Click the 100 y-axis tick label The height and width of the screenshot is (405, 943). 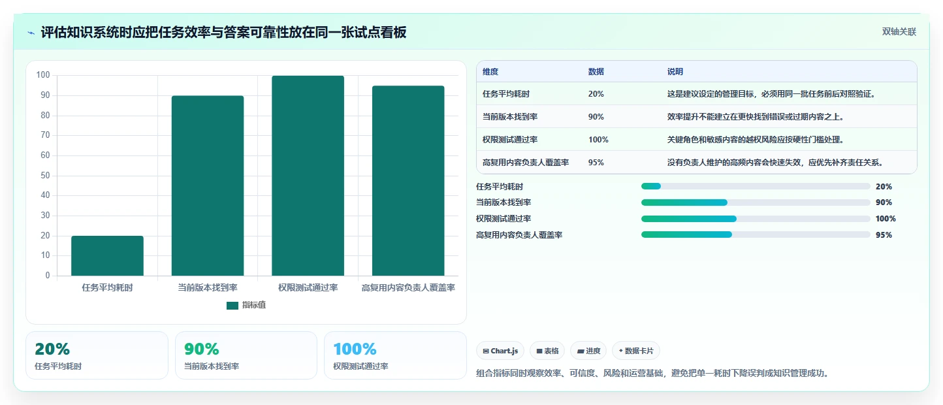pyautogui.click(x=43, y=75)
